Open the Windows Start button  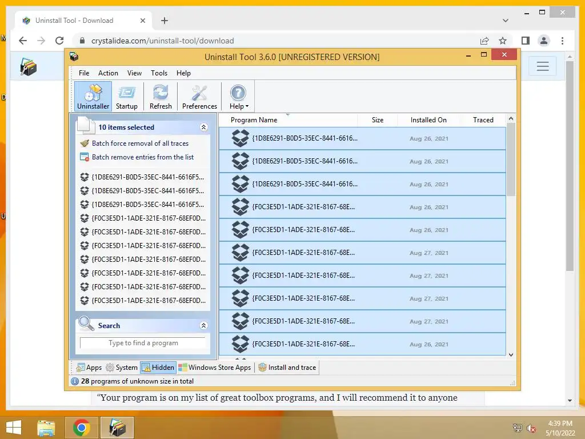click(14, 427)
